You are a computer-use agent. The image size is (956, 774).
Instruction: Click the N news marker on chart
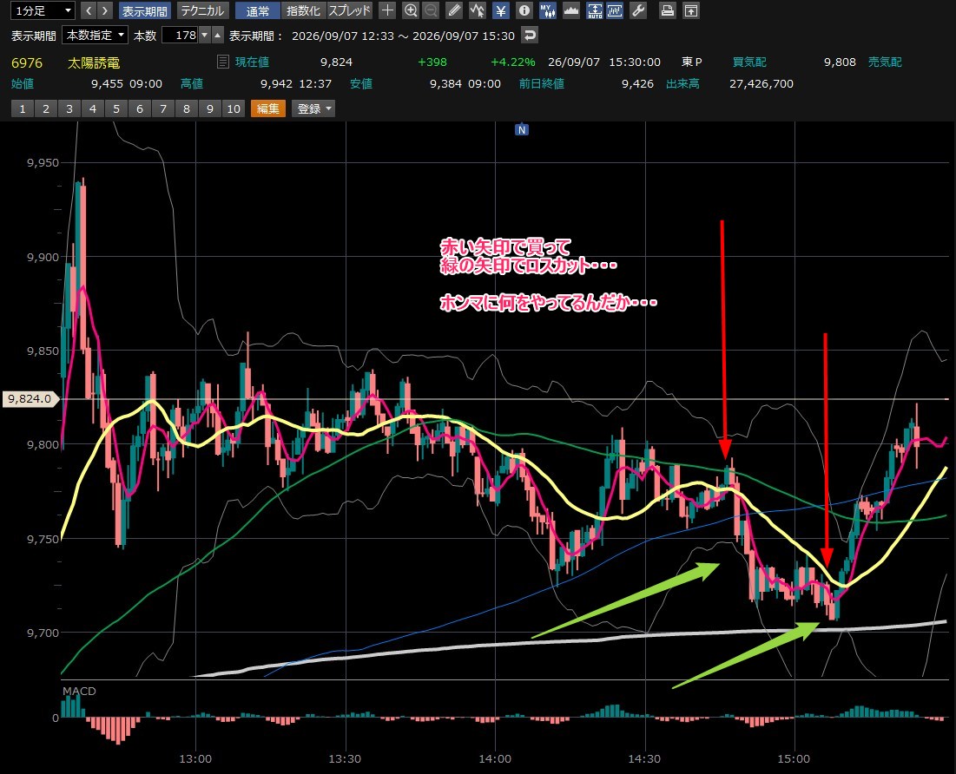point(521,129)
